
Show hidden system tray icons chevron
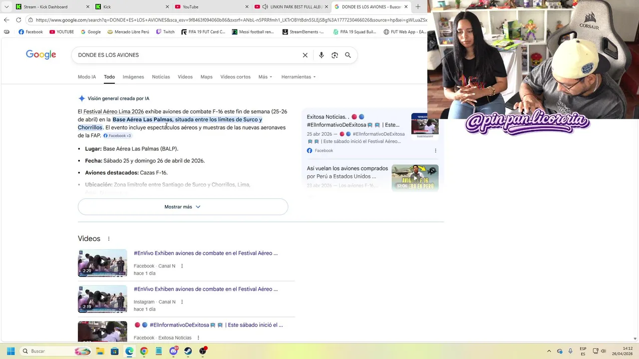coord(549,351)
